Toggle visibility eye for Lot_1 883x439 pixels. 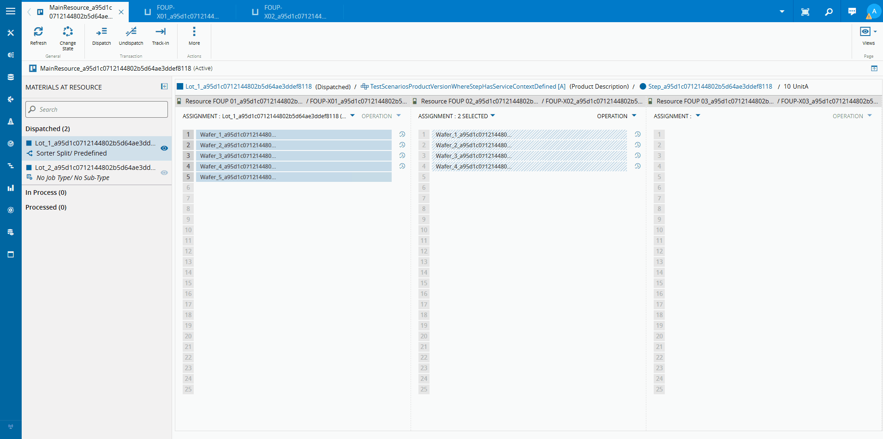tap(164, 148)
